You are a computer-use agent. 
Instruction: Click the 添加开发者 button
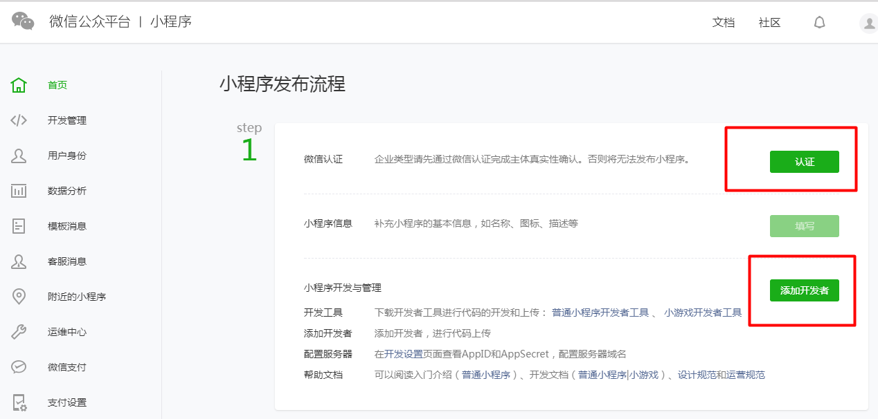click(804, 290)
